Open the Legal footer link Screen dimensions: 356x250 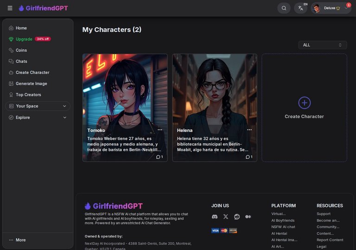322,246
